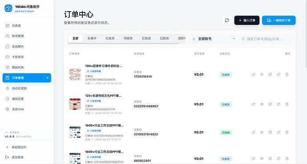
Task: Open external link for buyer 2218937814022 order
Action: pos(253,132)
